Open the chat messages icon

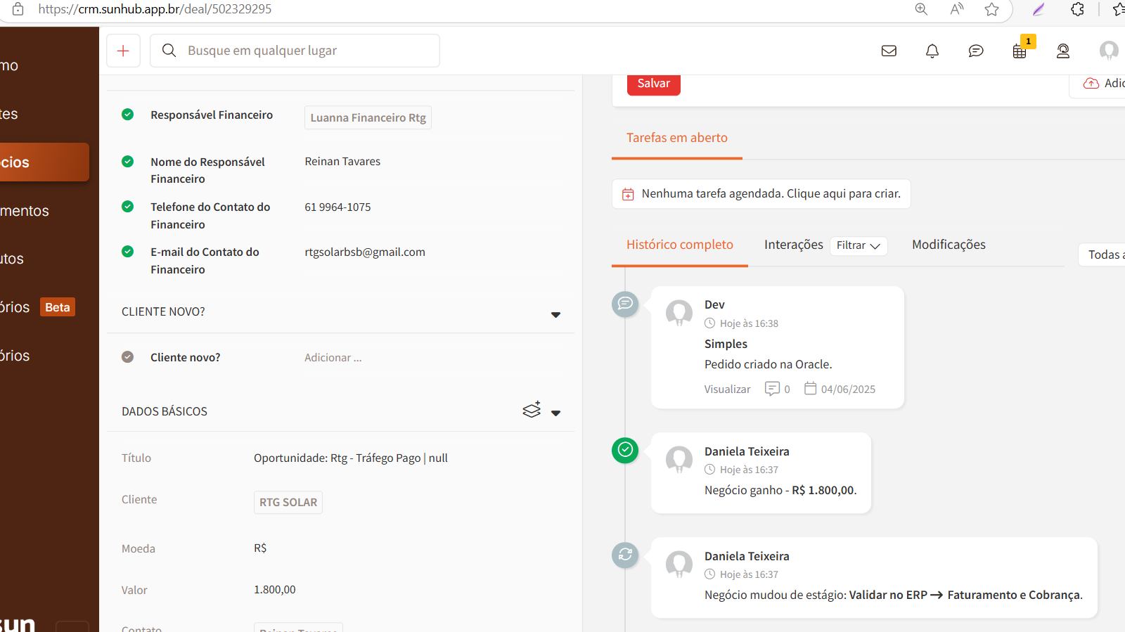click(x=976, y=51)
